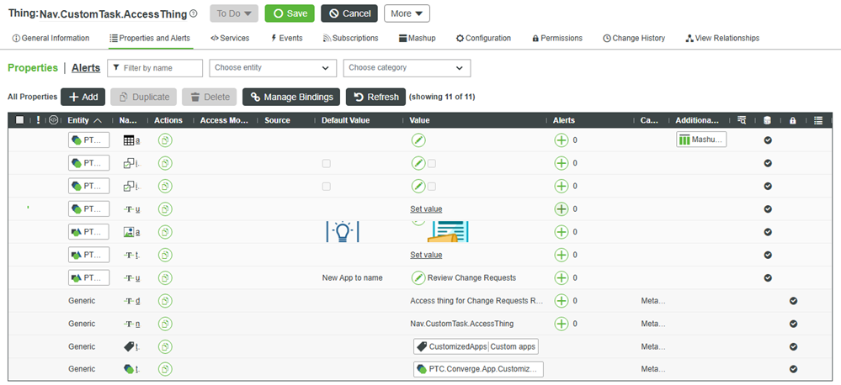Toggle the select-all checkbox in table header

click(20, 120)
